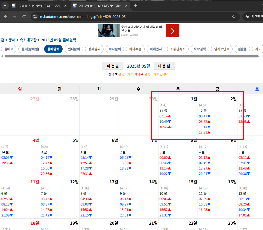Image resolution: width=263 pixels, height=230 pixels.
Task: Select the 1일 calendar date
Action: (x=194, y=99)
